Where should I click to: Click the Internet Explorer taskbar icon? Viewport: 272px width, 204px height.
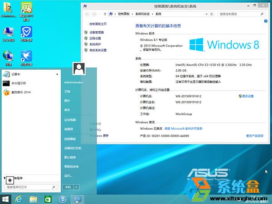click(x=19, y=199)
